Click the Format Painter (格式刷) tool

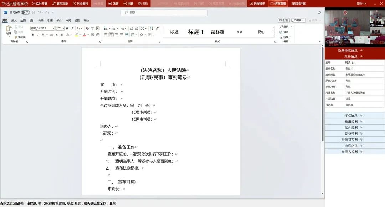[20, 37]
